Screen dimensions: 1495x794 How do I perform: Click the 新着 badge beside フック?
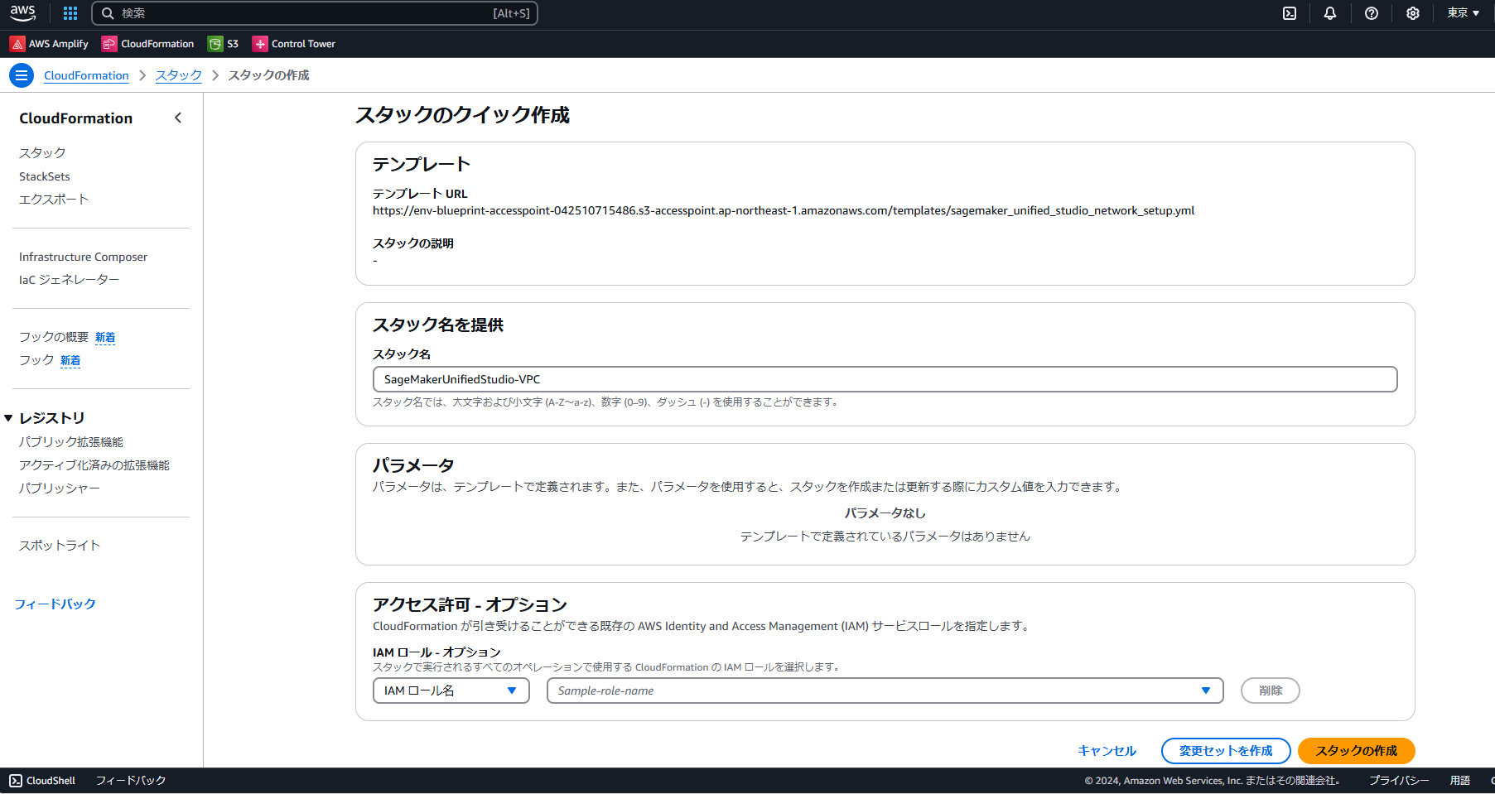pyautogui.click(x=70, y=360)
